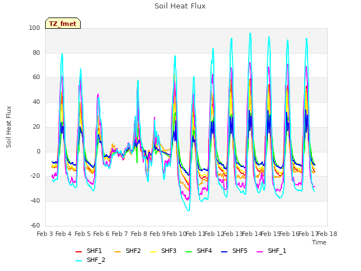361x271 pixels.
Task: Click the Feb 3 date tick label
Action: point(45,234)
